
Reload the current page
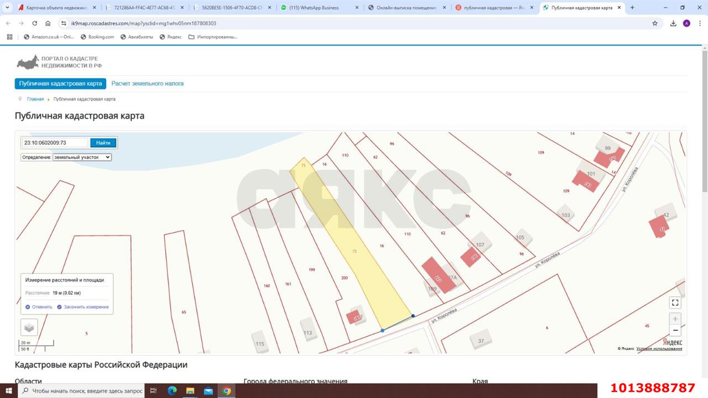pyautogui.click(x=35, y=23)
